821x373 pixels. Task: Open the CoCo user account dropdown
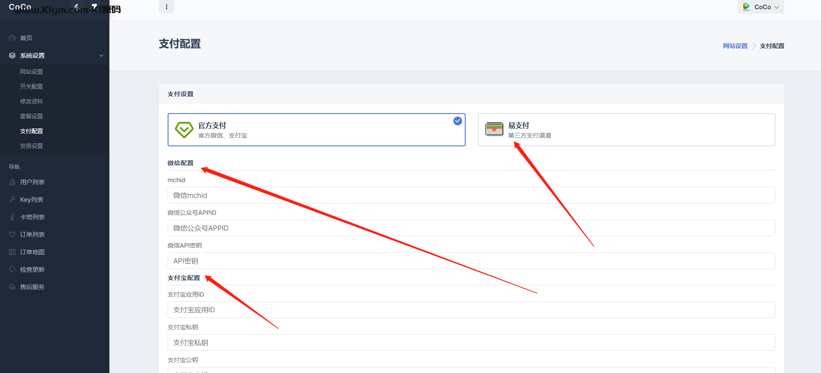point(761,7)
